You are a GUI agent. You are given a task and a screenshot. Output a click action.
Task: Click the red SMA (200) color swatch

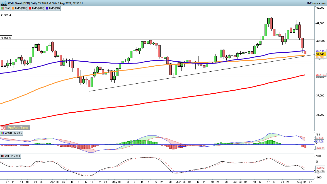[x=30, y=8]
